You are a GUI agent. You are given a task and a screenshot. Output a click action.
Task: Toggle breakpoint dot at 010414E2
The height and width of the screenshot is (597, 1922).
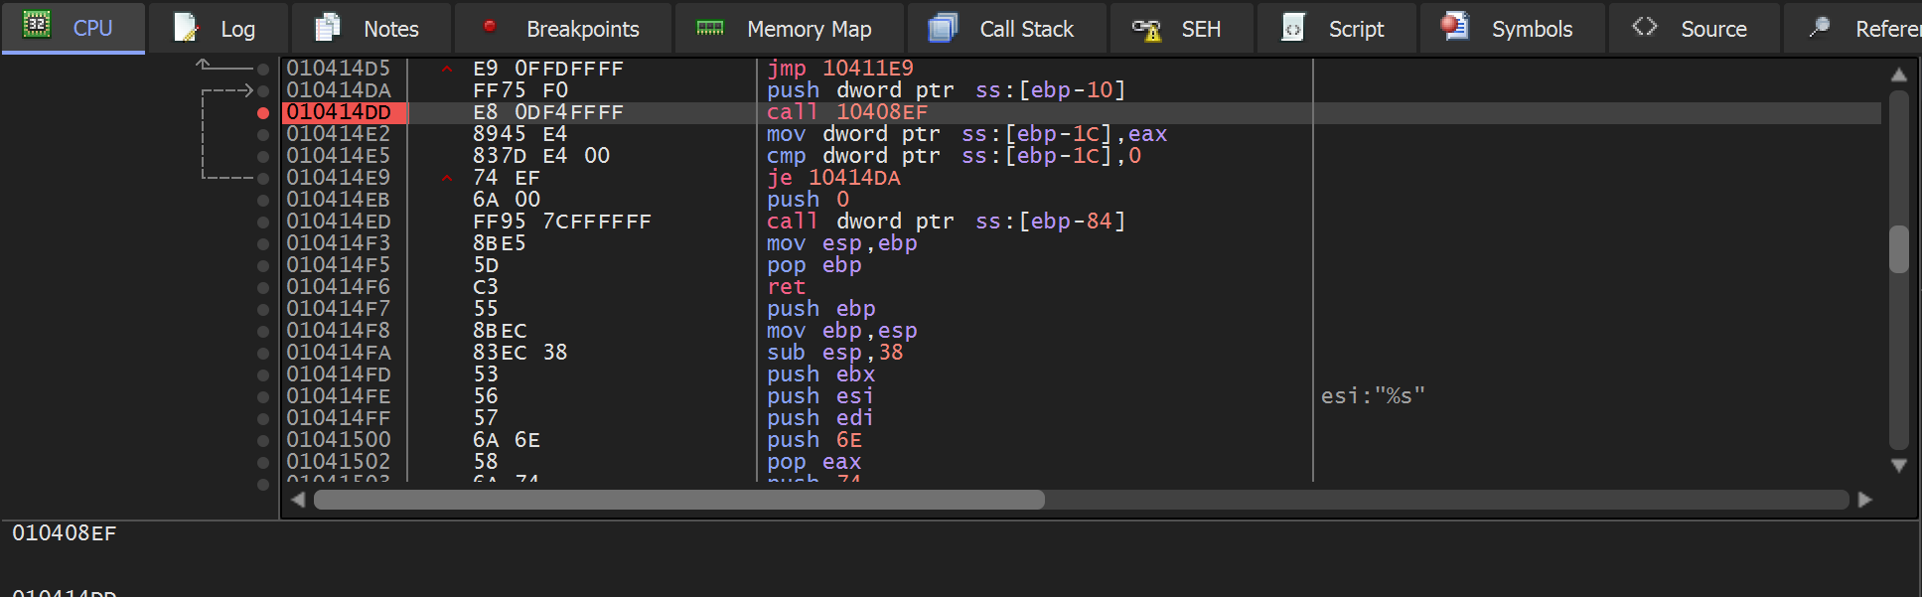point(263,135)
